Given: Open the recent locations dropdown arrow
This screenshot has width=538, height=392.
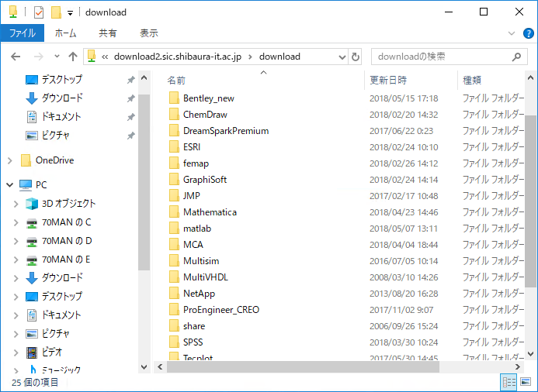Looking at the screenshot, I should click(x=57, y=56).
